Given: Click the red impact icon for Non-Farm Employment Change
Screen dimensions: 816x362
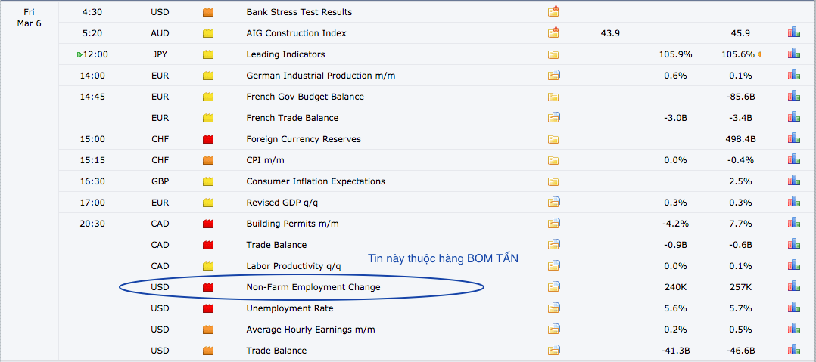Looking at the screenshot, I should [208, 287].
